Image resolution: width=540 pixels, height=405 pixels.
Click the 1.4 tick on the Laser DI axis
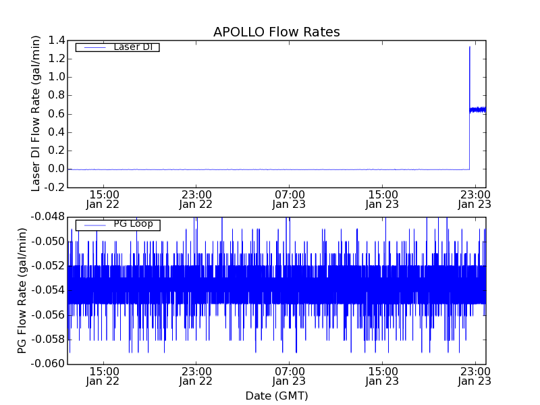click(55, 40)
